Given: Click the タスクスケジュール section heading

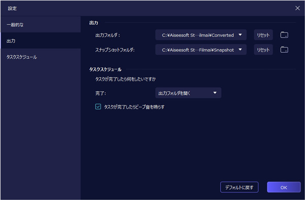Looking at the screenshot, I should click(105, 69).
